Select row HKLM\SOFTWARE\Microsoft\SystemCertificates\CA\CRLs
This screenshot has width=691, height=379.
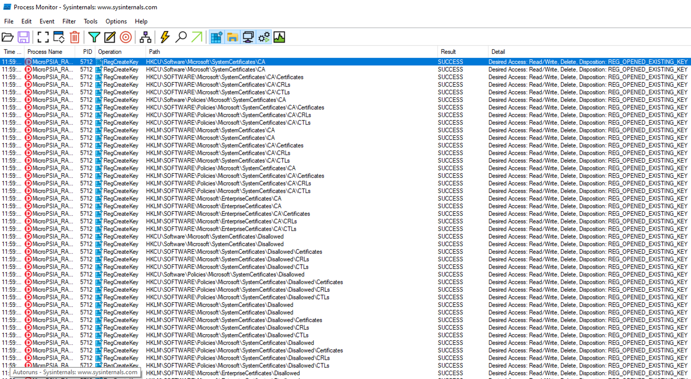coord(345,153)
